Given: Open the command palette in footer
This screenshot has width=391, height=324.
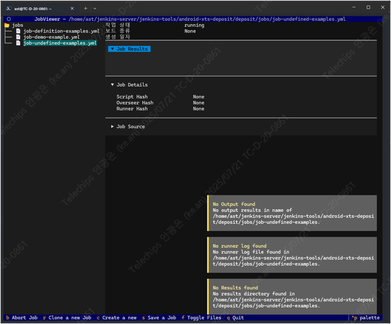Looking at the screenshot, I should 366,318.
